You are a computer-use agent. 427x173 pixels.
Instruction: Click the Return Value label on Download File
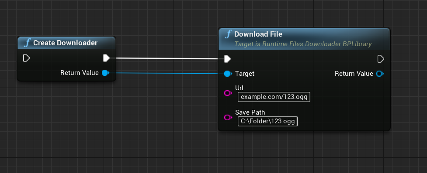[x=354, y=74]
